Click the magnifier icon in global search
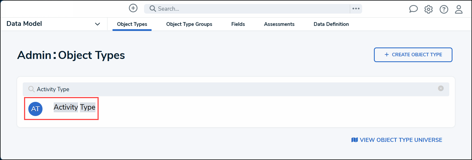 tap(153, 9)
